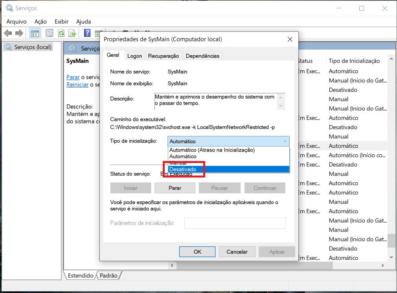Switch to the Logon tab
This screenshot has width=397, height=293.
(134, 56)
